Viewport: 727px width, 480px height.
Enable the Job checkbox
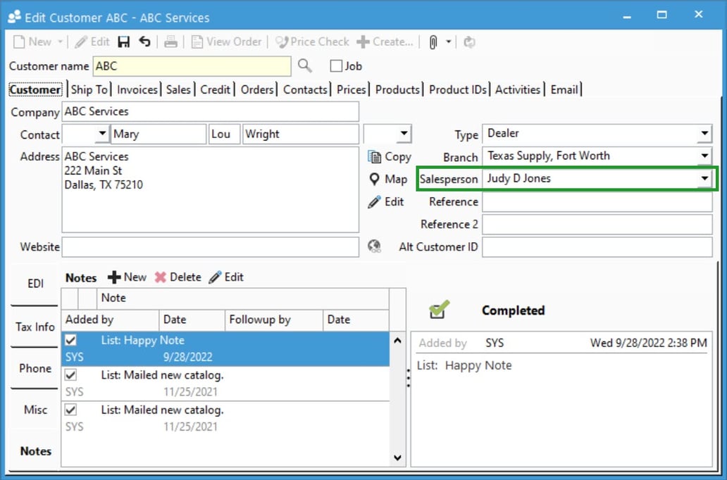coord(336,65)
